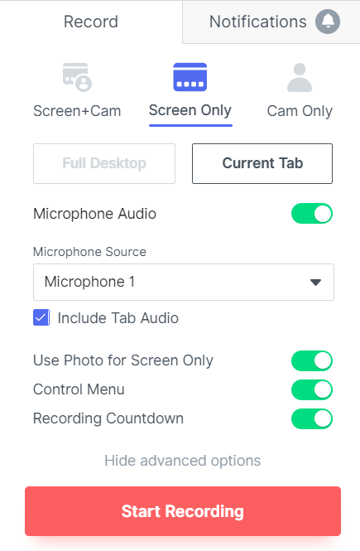The height and width of the screenshot is (551, 360).
Task: Select the Screen+Cam label text
Action: (77, 111)
